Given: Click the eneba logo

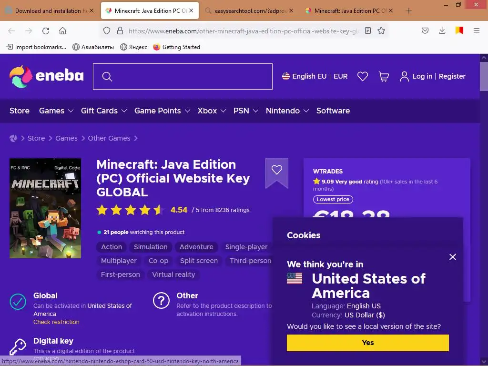Looking at the screenshot, I should pyautogui.click(x=47, y=77).
